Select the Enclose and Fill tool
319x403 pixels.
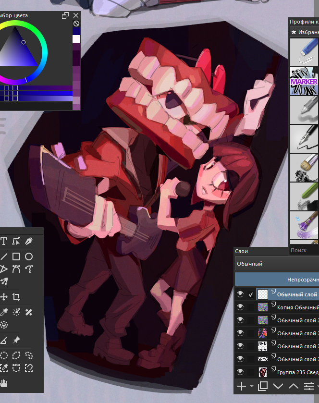[3, 325]
